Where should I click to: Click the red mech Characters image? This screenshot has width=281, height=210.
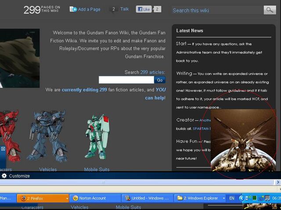pos(11,136)
